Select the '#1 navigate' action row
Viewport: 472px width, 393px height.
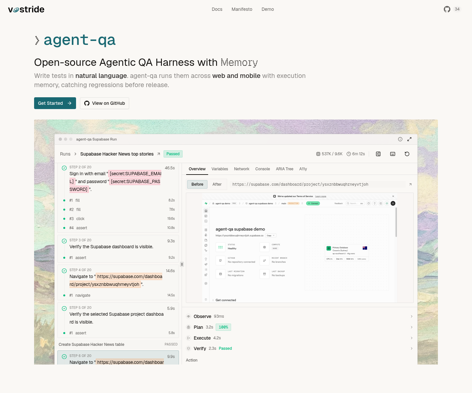118,295
